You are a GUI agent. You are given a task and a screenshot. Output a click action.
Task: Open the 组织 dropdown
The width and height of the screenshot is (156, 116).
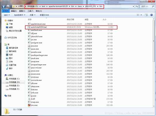pos(7,15)
